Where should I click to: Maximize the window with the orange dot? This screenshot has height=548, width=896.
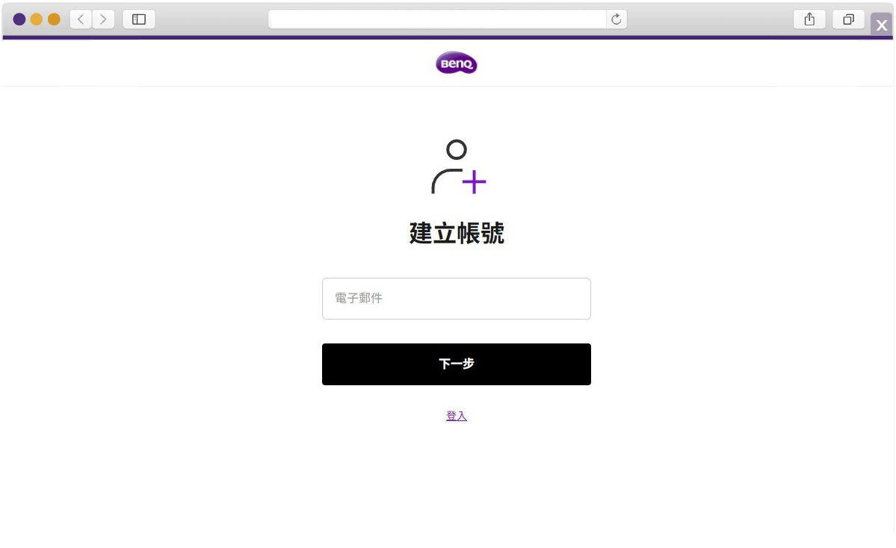click(54, 19)
